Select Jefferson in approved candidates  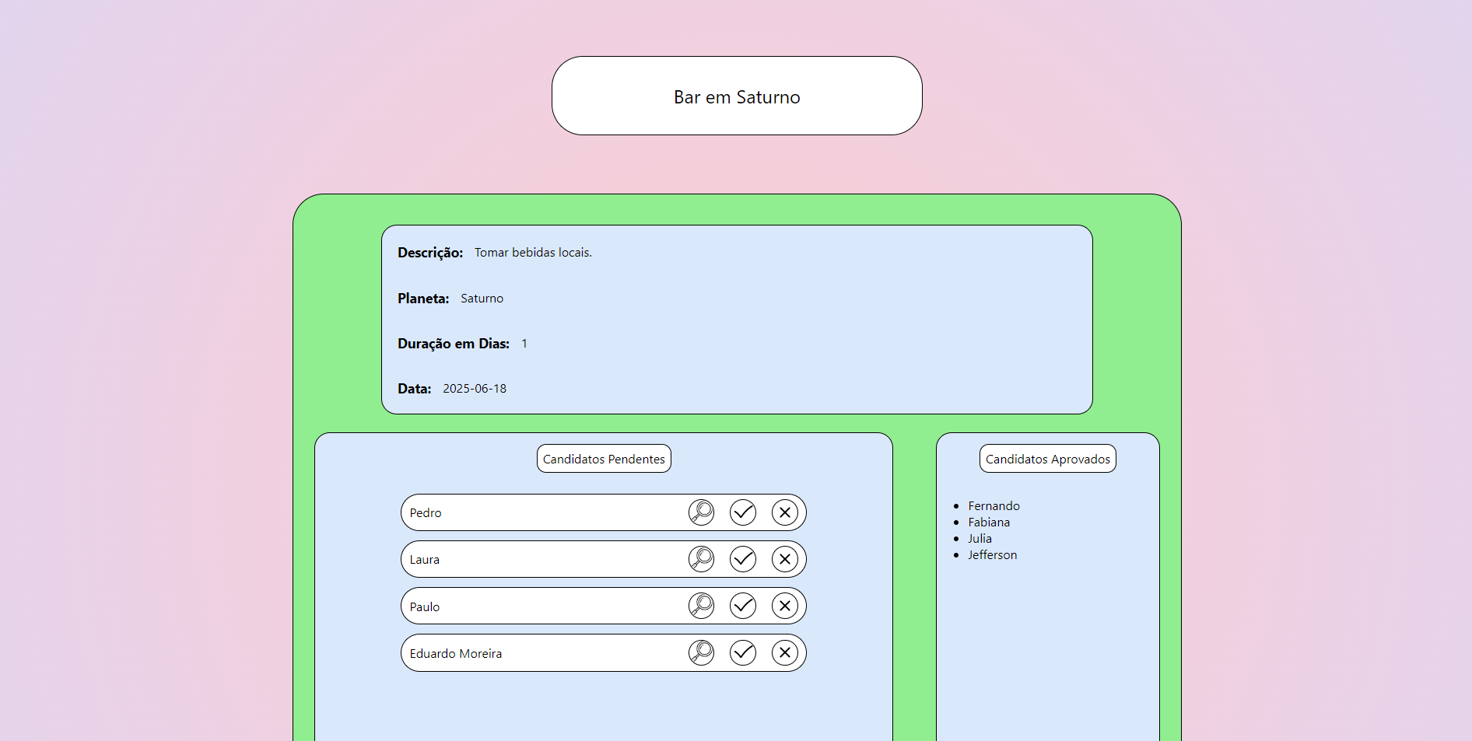click(x=992, y=555)
